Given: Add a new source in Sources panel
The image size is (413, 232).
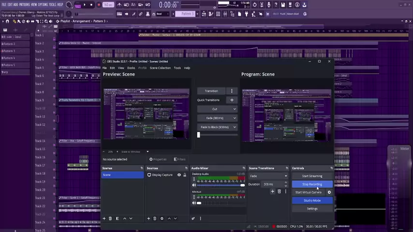Looking at the screenshot, I should (149, 218).
